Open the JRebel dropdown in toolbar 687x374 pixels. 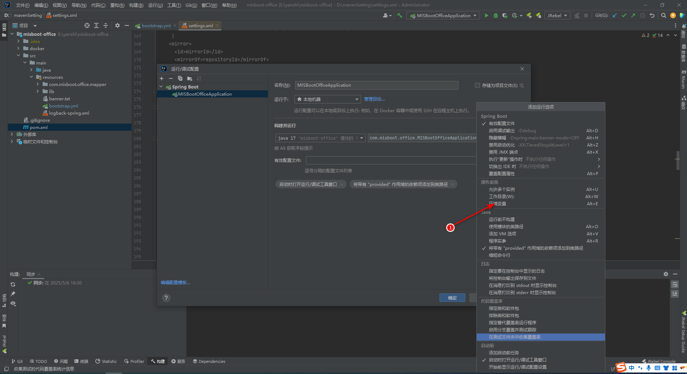(x=557, y=15)
